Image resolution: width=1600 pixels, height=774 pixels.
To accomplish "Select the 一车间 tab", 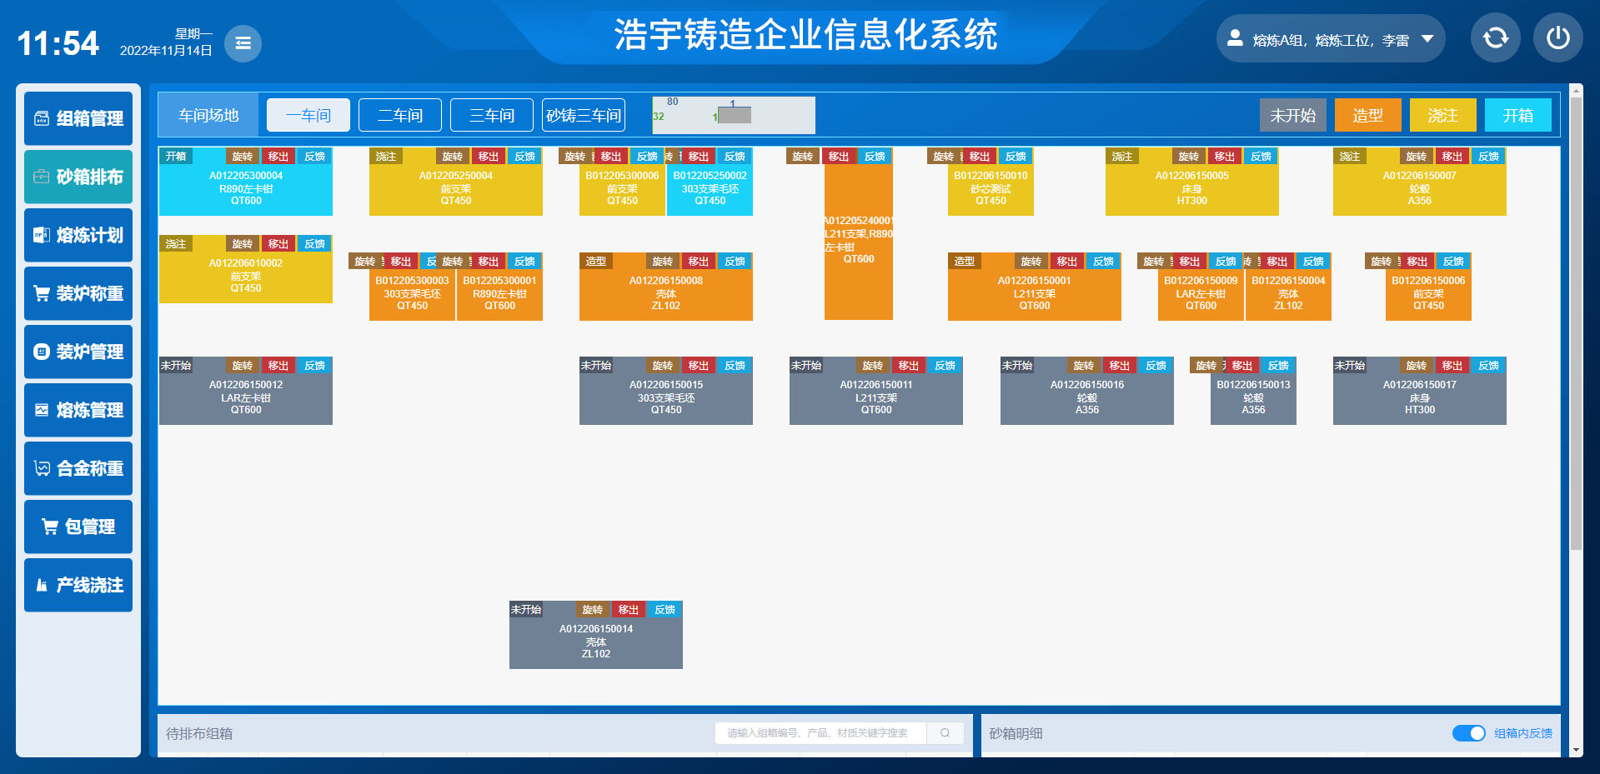I will click(308, 115).
